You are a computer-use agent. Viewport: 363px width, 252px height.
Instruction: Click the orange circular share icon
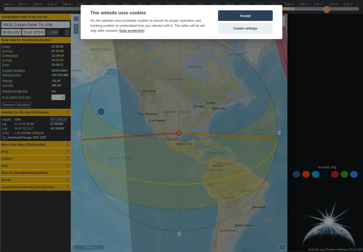coord(306,174)
